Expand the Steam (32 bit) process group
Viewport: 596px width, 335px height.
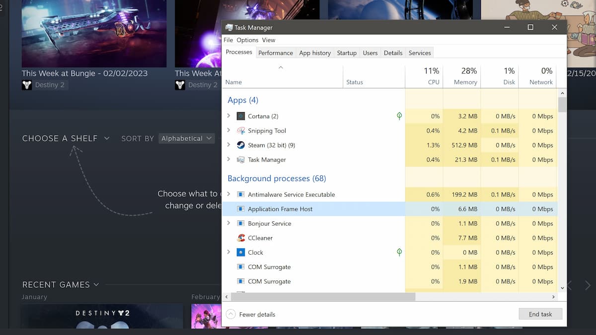[228, 145]
